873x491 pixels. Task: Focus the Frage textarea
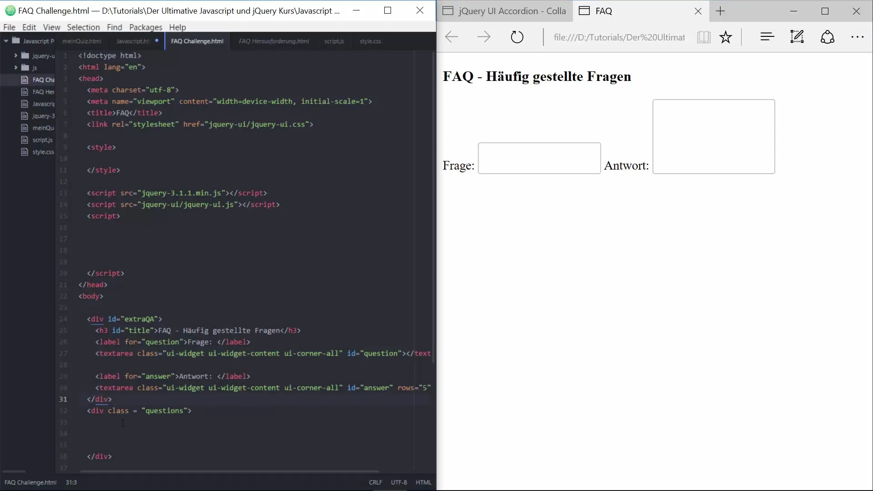539,158
